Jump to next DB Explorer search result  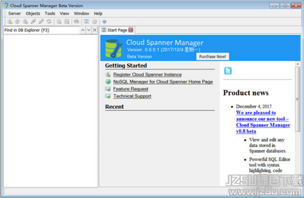coord(89,30)
